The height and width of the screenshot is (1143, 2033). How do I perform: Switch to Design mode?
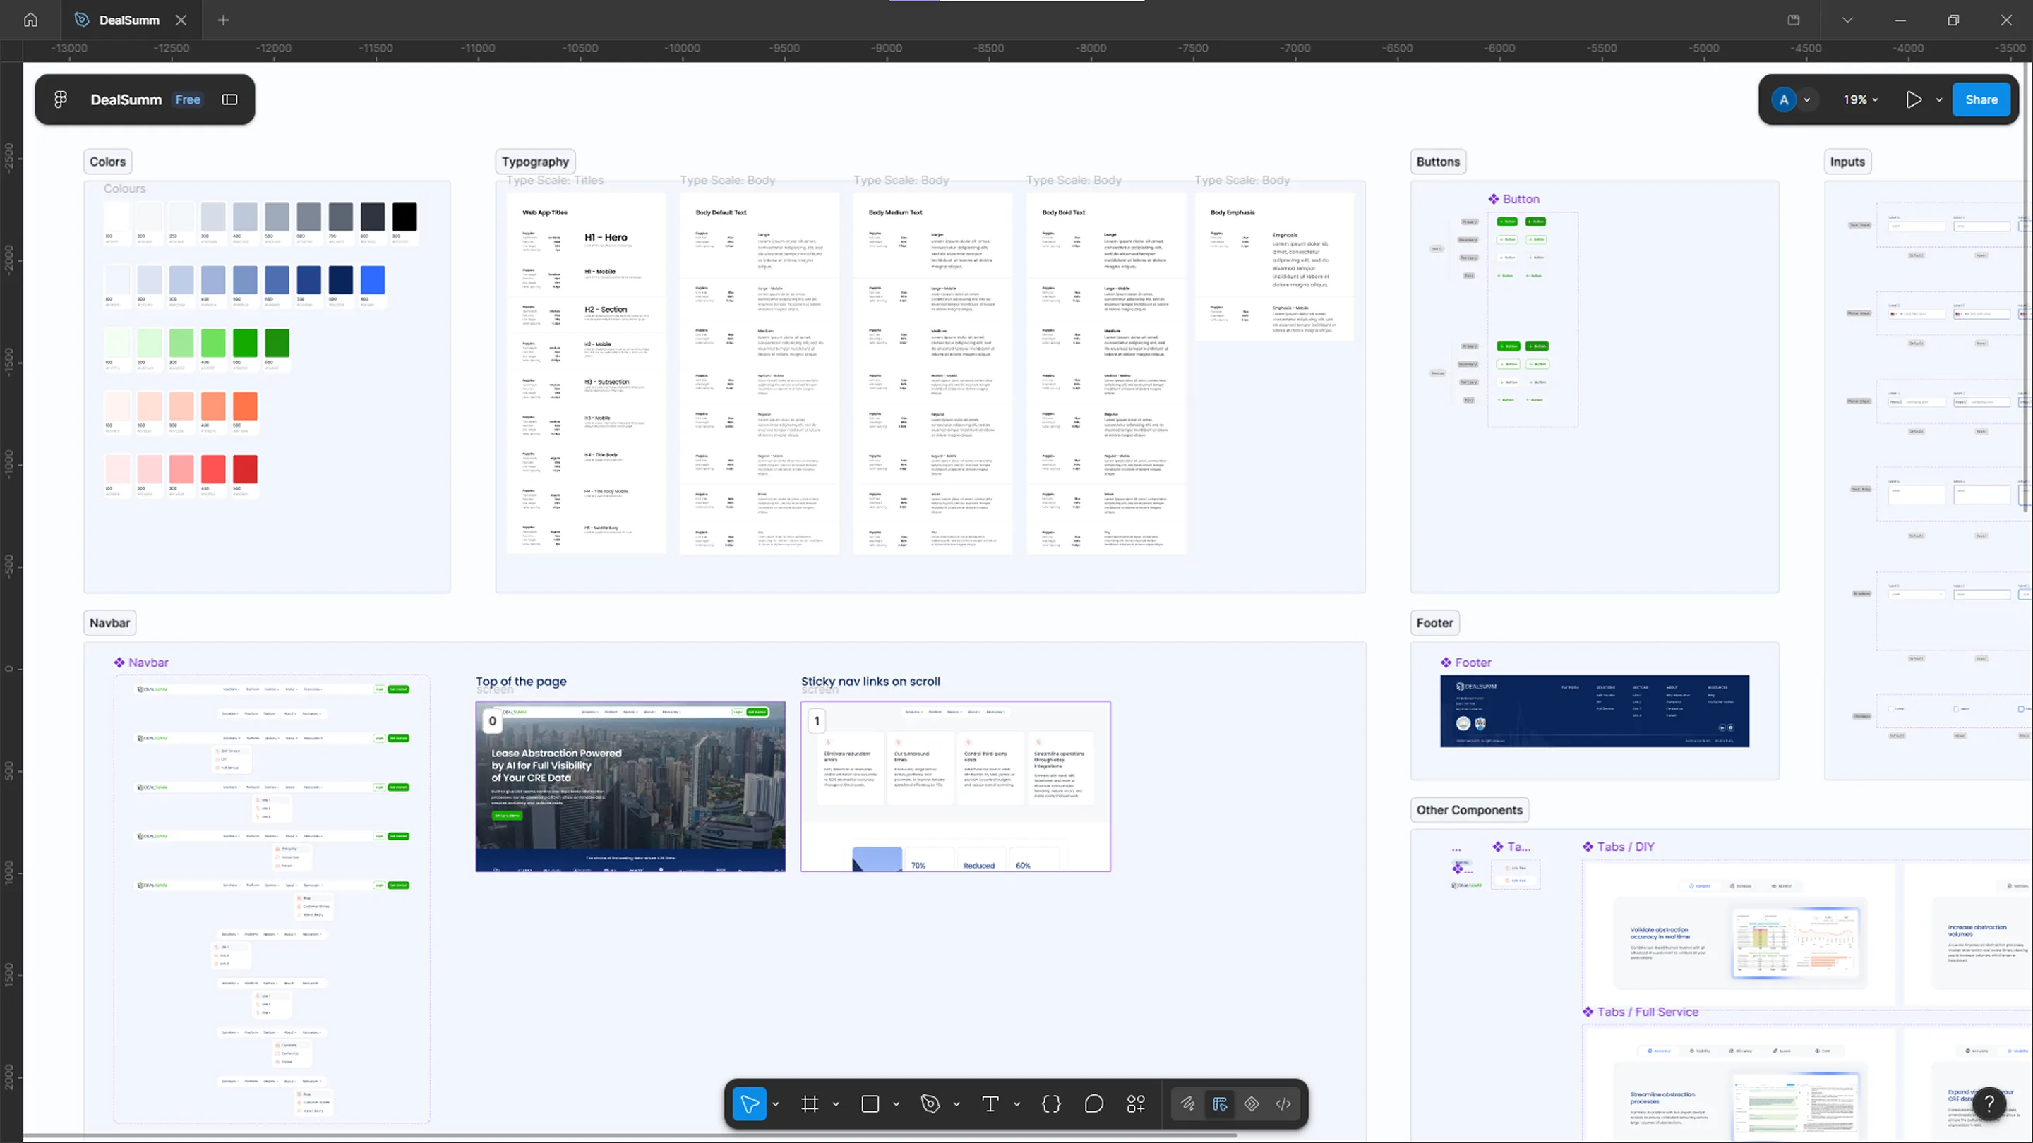point(1220,1103)
